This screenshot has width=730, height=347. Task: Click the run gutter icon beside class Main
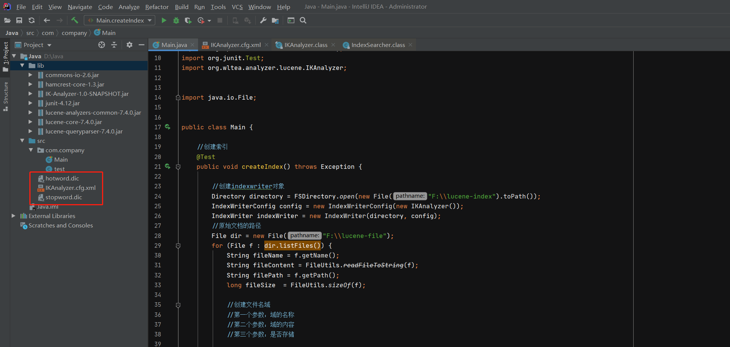point(168,127)
